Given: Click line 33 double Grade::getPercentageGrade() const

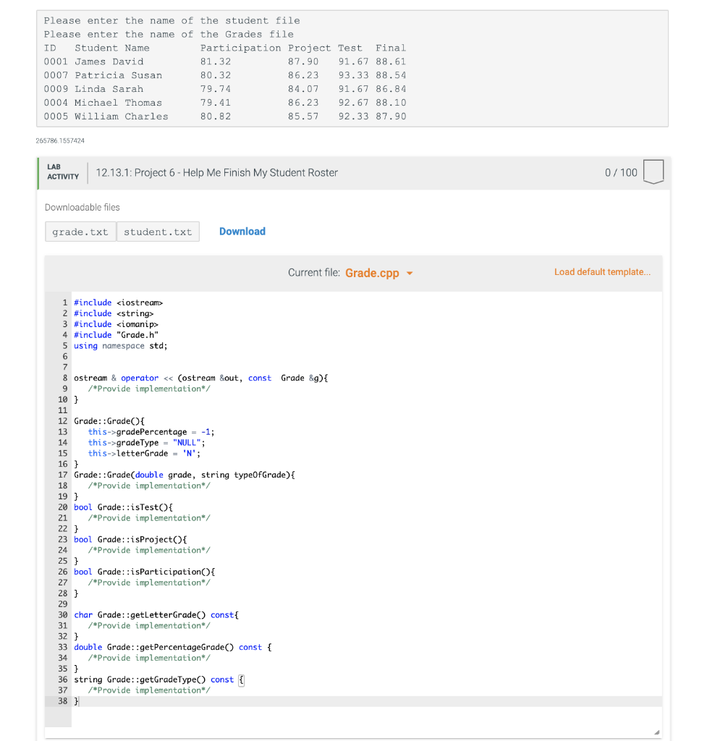Looking at the screenshot, I should pos(172,647).
